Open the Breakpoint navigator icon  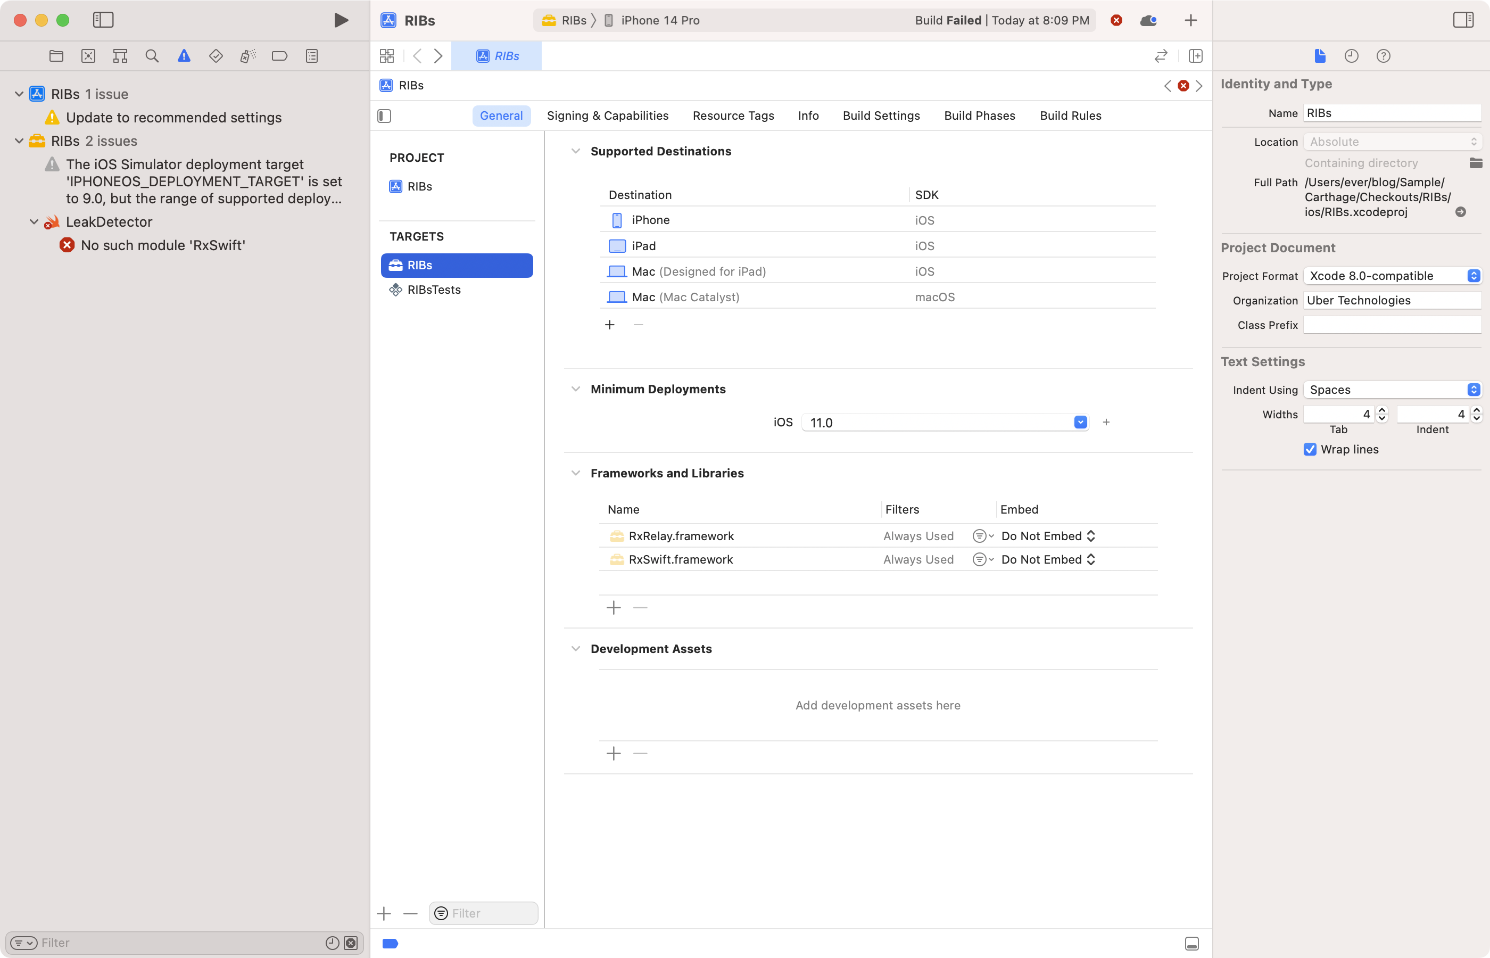279,56
